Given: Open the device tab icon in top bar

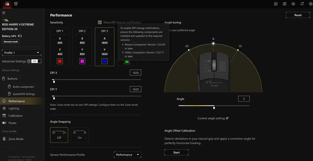Looking at the screenshot, I should 7,4.
